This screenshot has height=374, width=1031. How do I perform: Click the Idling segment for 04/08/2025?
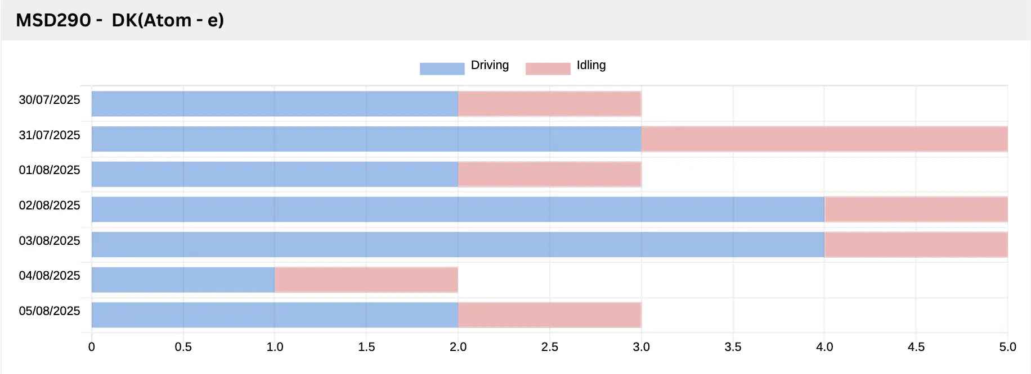(x=366, y=280)
